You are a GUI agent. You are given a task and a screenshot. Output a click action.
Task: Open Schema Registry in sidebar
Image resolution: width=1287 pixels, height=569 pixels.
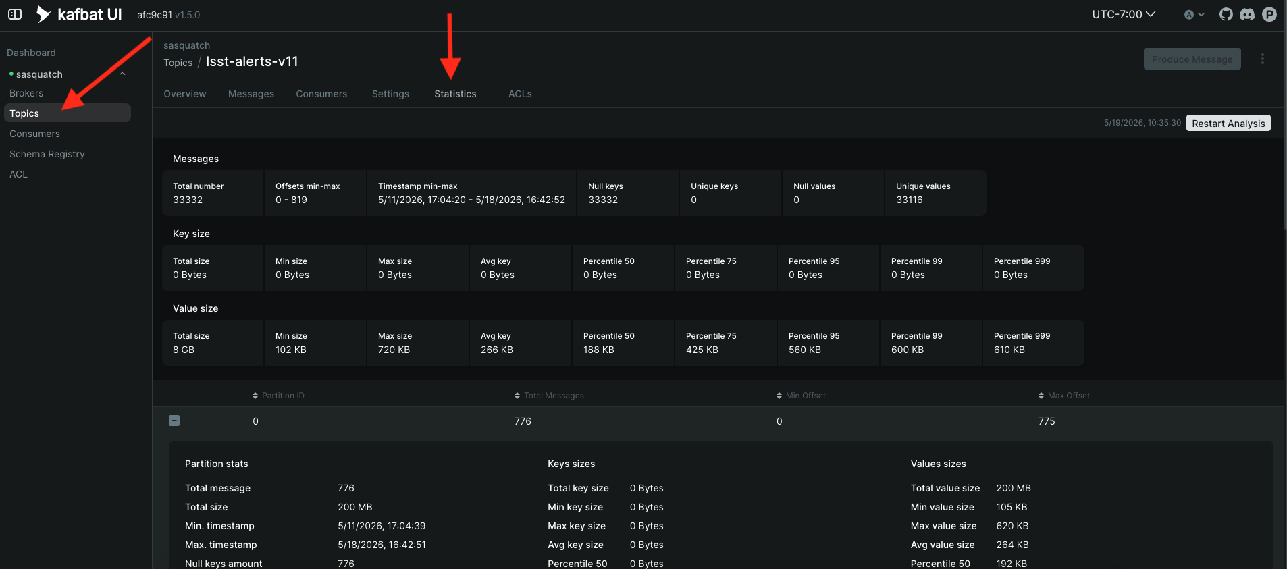[47, 154]
